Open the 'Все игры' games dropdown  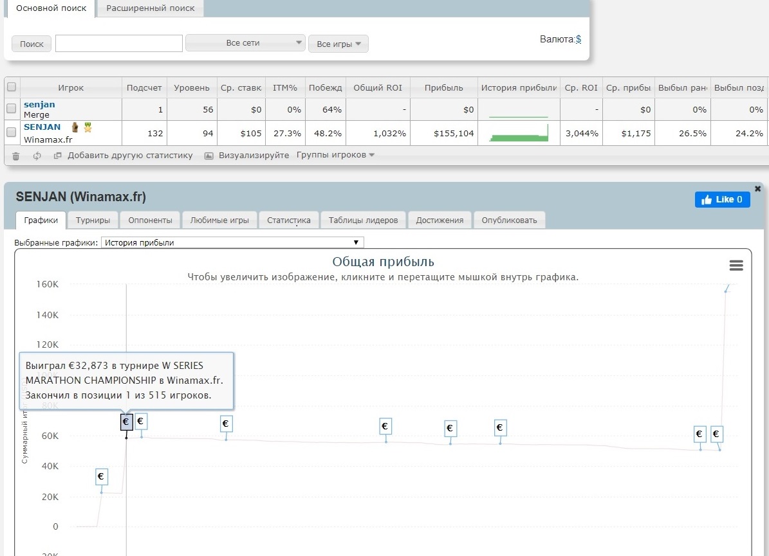pos(338,44)
